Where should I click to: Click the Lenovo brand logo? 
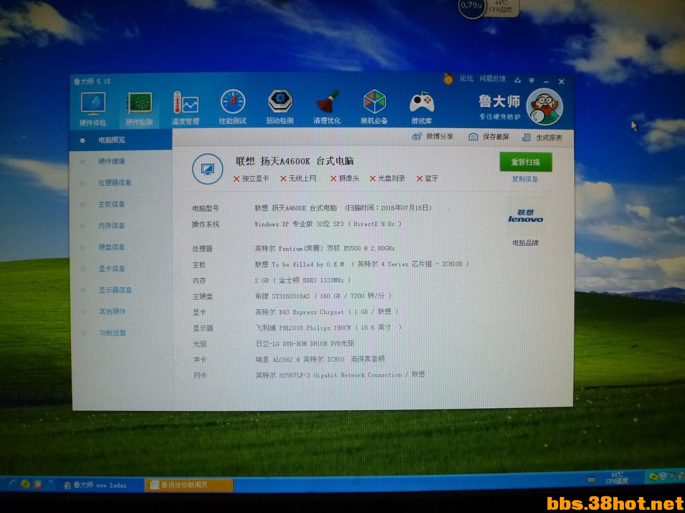[525, 216]
